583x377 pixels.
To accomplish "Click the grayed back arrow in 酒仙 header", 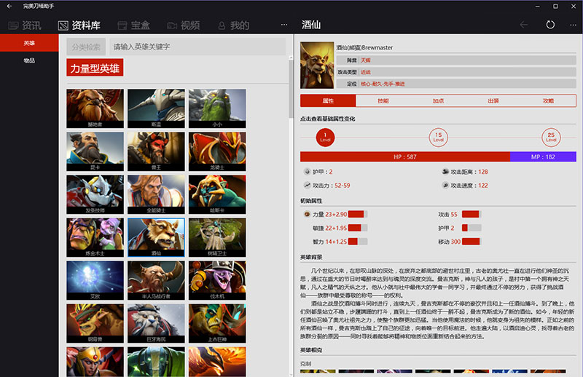I will point(523,25).
